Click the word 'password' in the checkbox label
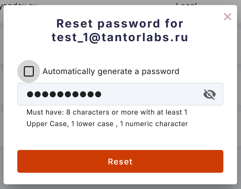The height and width of the screenshot is (189, 241). tap(160, 72)
